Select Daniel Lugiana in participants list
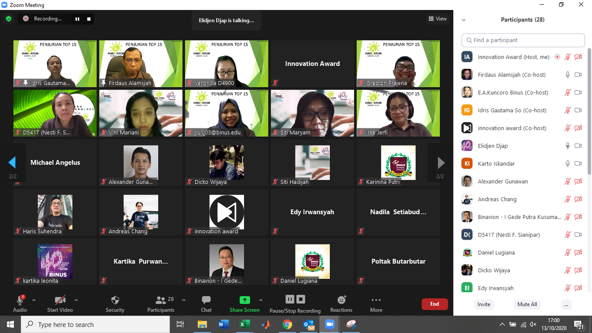The height and width of the screenshot is (333, 592). tap(522, 252)
